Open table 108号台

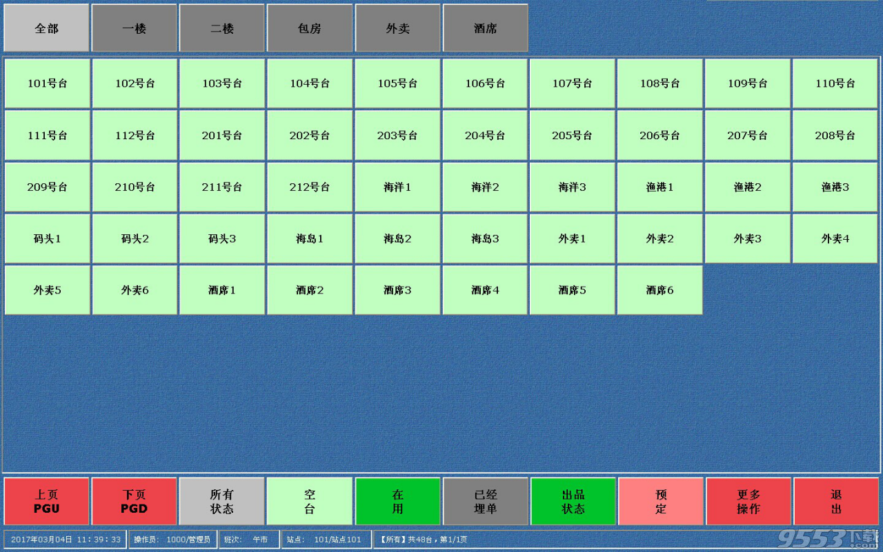659,83
